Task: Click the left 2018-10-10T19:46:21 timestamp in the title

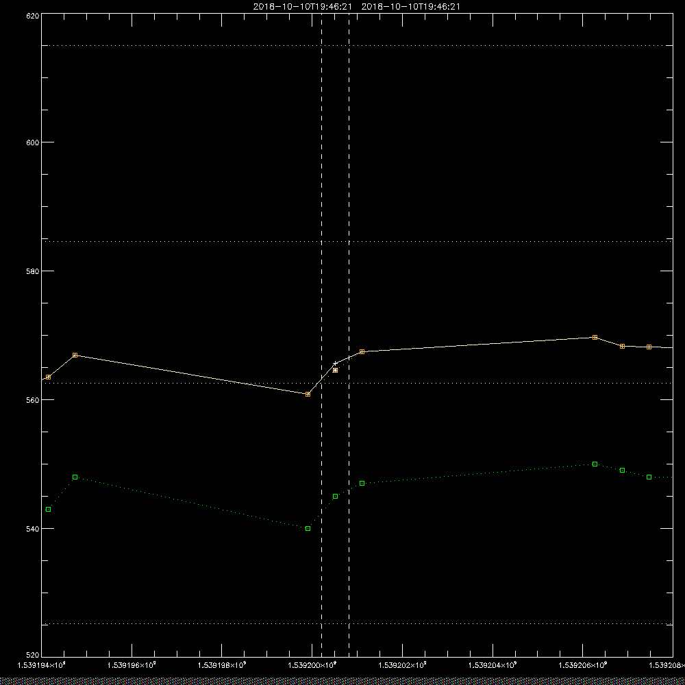Action: click(302, 7)
